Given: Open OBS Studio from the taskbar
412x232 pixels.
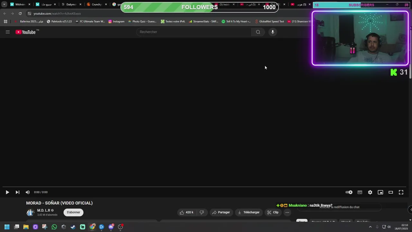Looking at the screenshot, I should [x=120, y=227].
